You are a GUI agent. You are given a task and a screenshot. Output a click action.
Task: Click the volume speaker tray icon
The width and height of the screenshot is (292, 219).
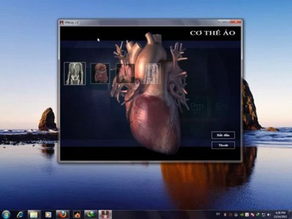(x=269, y=215)
